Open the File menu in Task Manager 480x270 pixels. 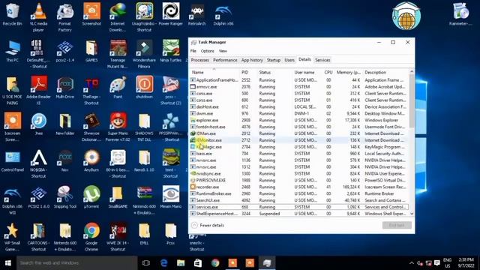[193, 51]
